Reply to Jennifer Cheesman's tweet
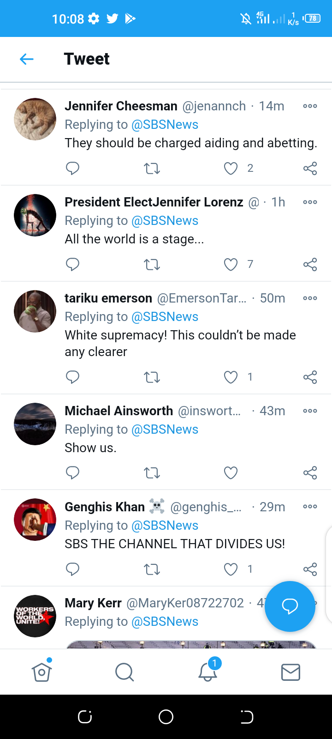332x739 pixels. point(73,169)
